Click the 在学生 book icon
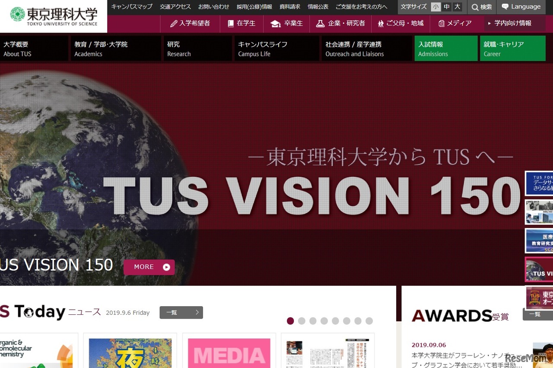This screenshot has height=368, width=553. click(231, 23)
